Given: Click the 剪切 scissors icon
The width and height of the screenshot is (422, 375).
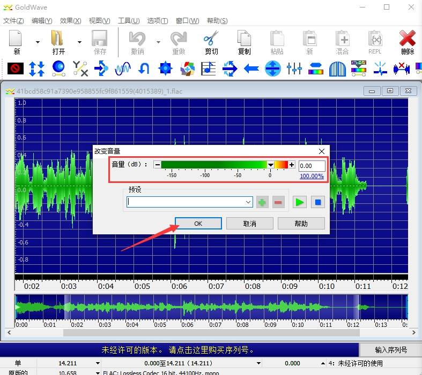Looking at the screenshot, I should (211, 39).
